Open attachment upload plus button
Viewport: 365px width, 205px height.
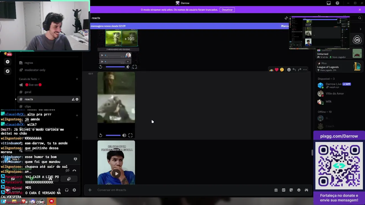(x=90, y=190)
